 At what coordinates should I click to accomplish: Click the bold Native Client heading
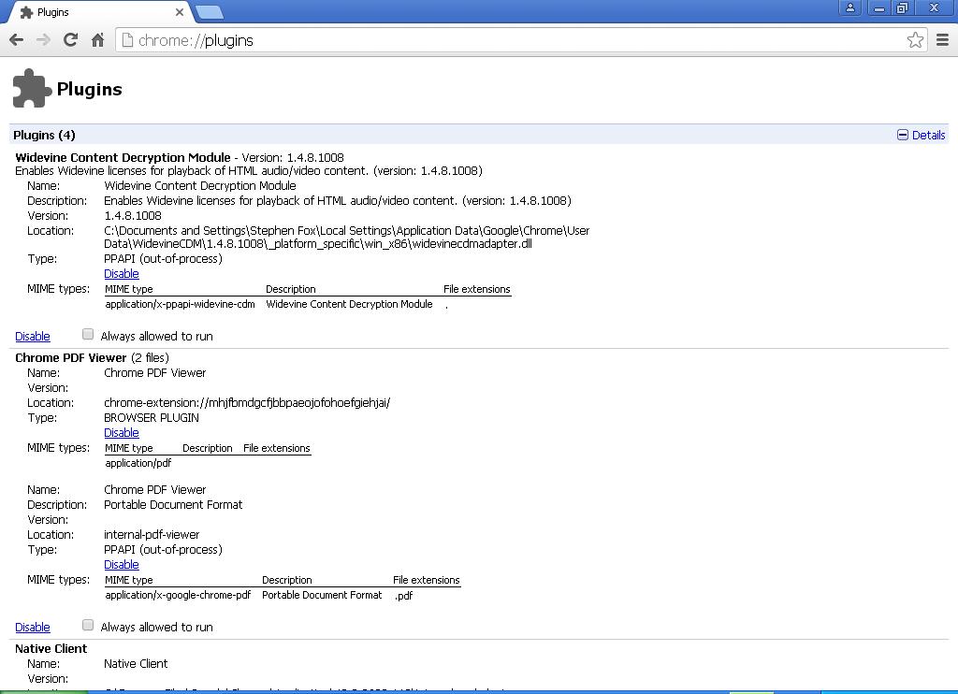coord(51,649)
